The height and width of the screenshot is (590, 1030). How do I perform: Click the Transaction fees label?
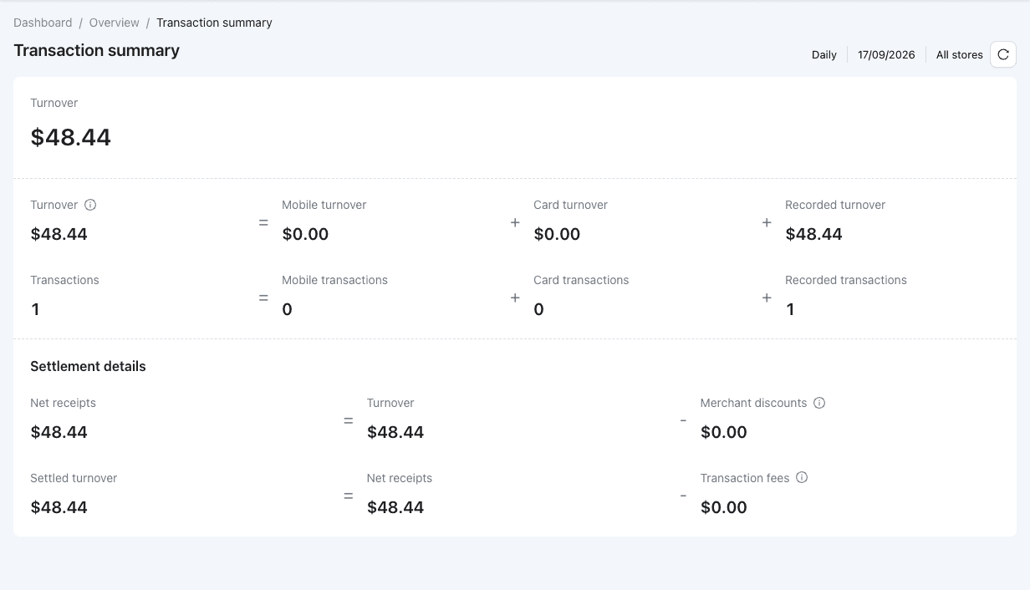(x=745, y=478)
